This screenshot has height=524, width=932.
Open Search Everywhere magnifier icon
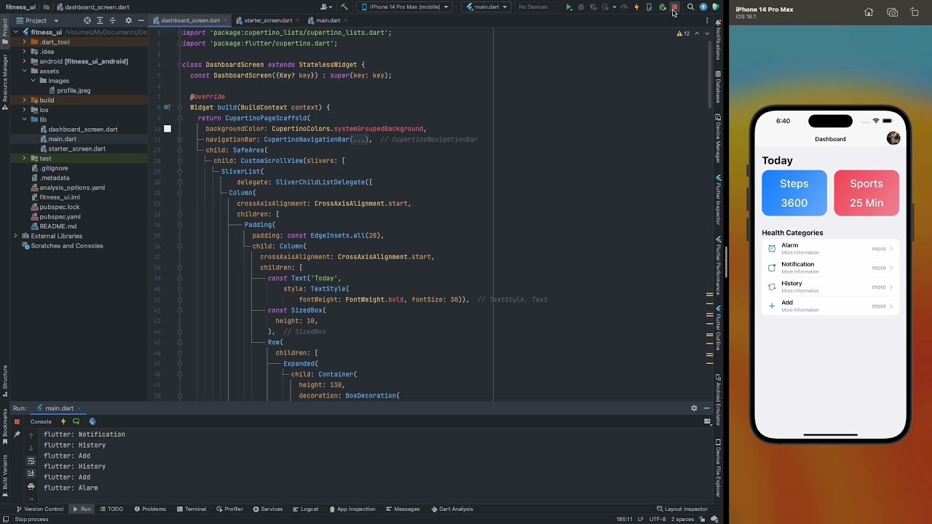tap(690, 7)
